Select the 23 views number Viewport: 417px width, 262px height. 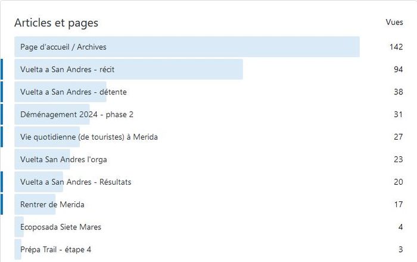tap(398, 160)
